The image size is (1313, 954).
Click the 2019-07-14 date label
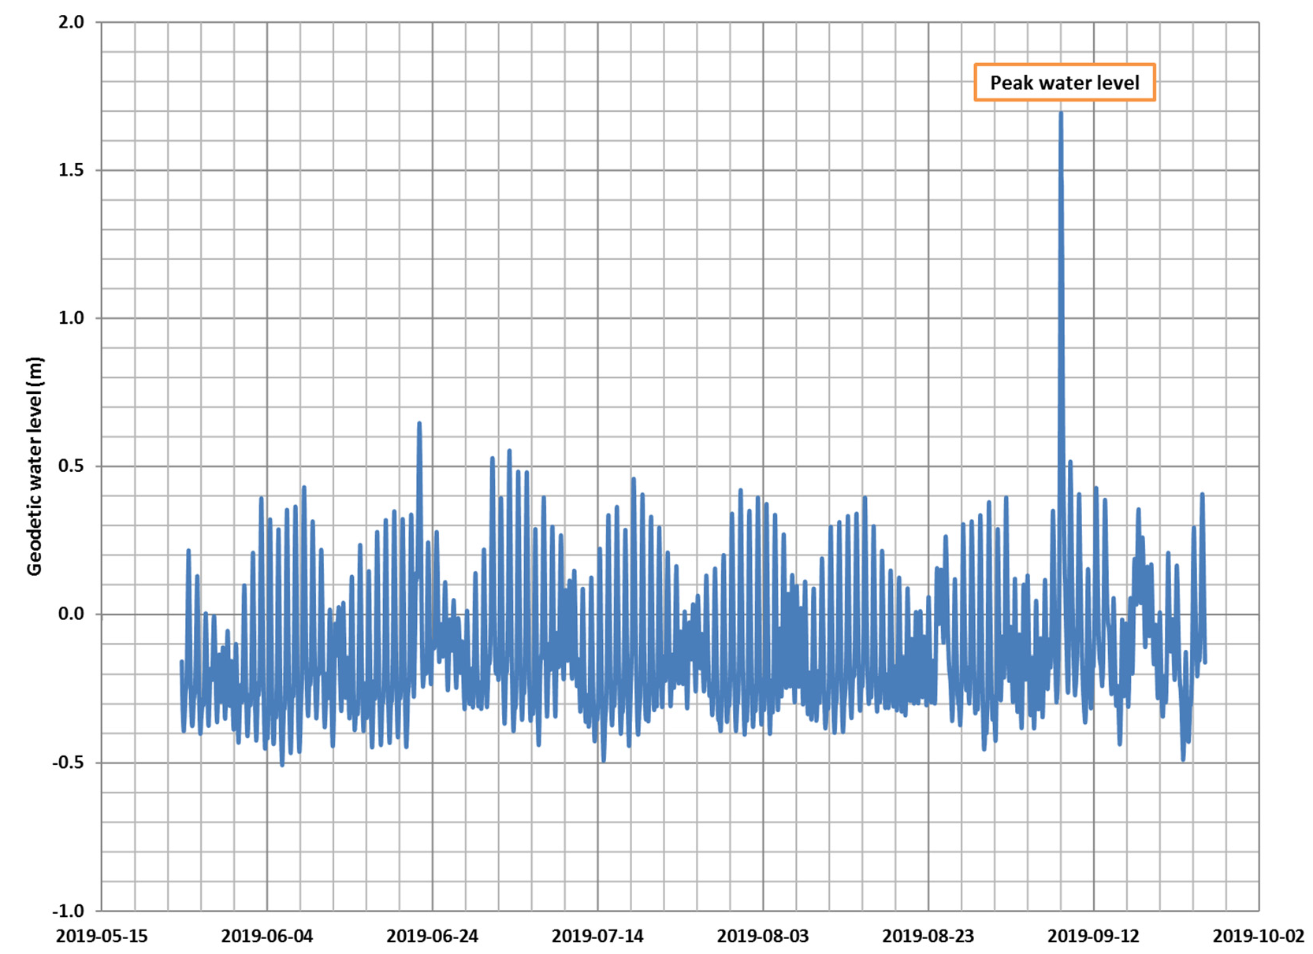597,936
